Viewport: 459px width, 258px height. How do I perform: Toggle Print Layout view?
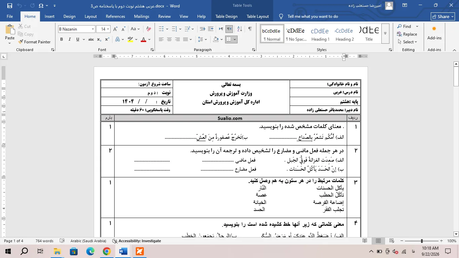(378, 241)
